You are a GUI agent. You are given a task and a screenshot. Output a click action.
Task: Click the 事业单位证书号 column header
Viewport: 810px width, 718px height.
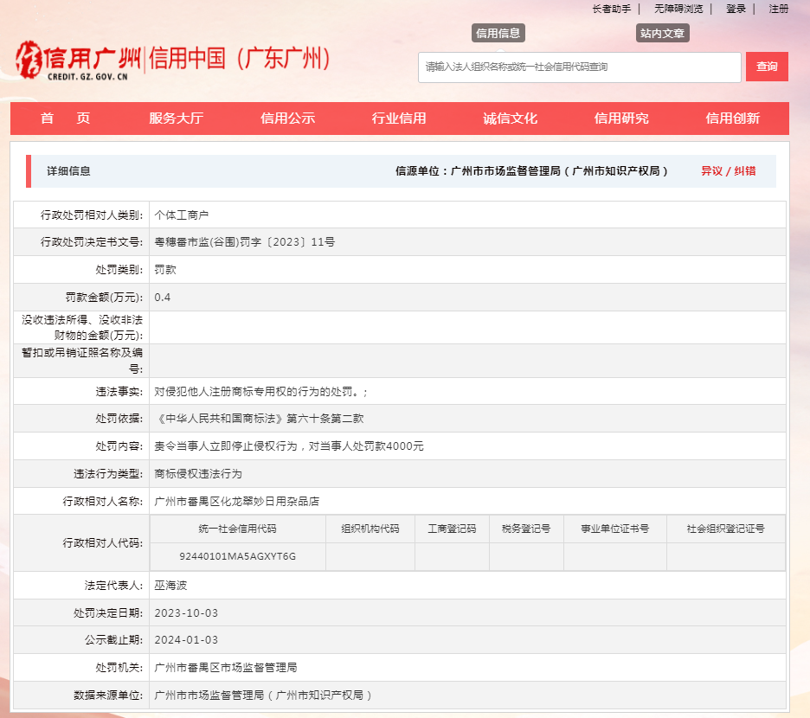click(x=614, y=529)
